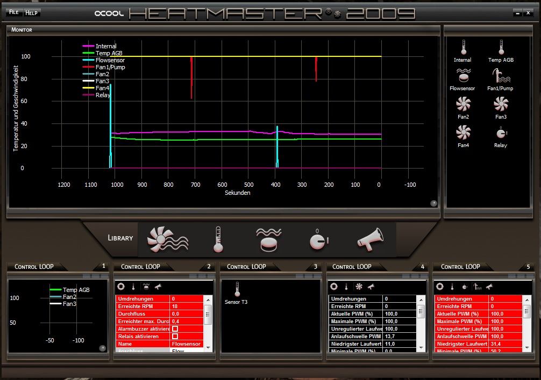Click the thermometer icon in Control Loop 2 toolbar

coord(133,287)
